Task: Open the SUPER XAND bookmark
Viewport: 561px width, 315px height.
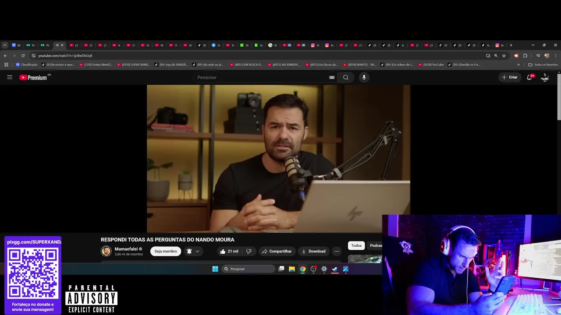Action: coord(134,65)
